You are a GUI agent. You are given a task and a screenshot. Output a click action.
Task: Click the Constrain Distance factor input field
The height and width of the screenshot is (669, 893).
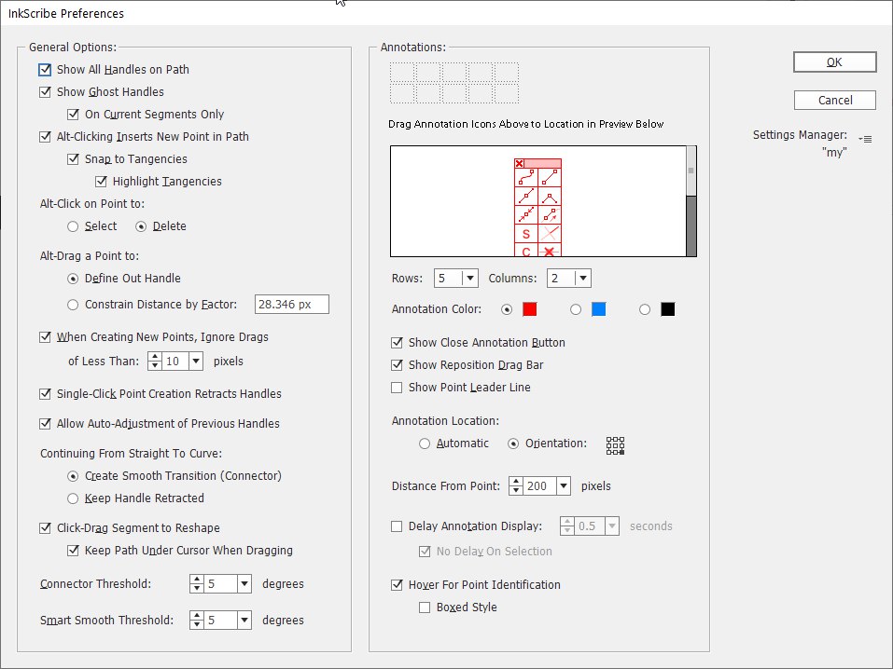[x=292, y=305]
